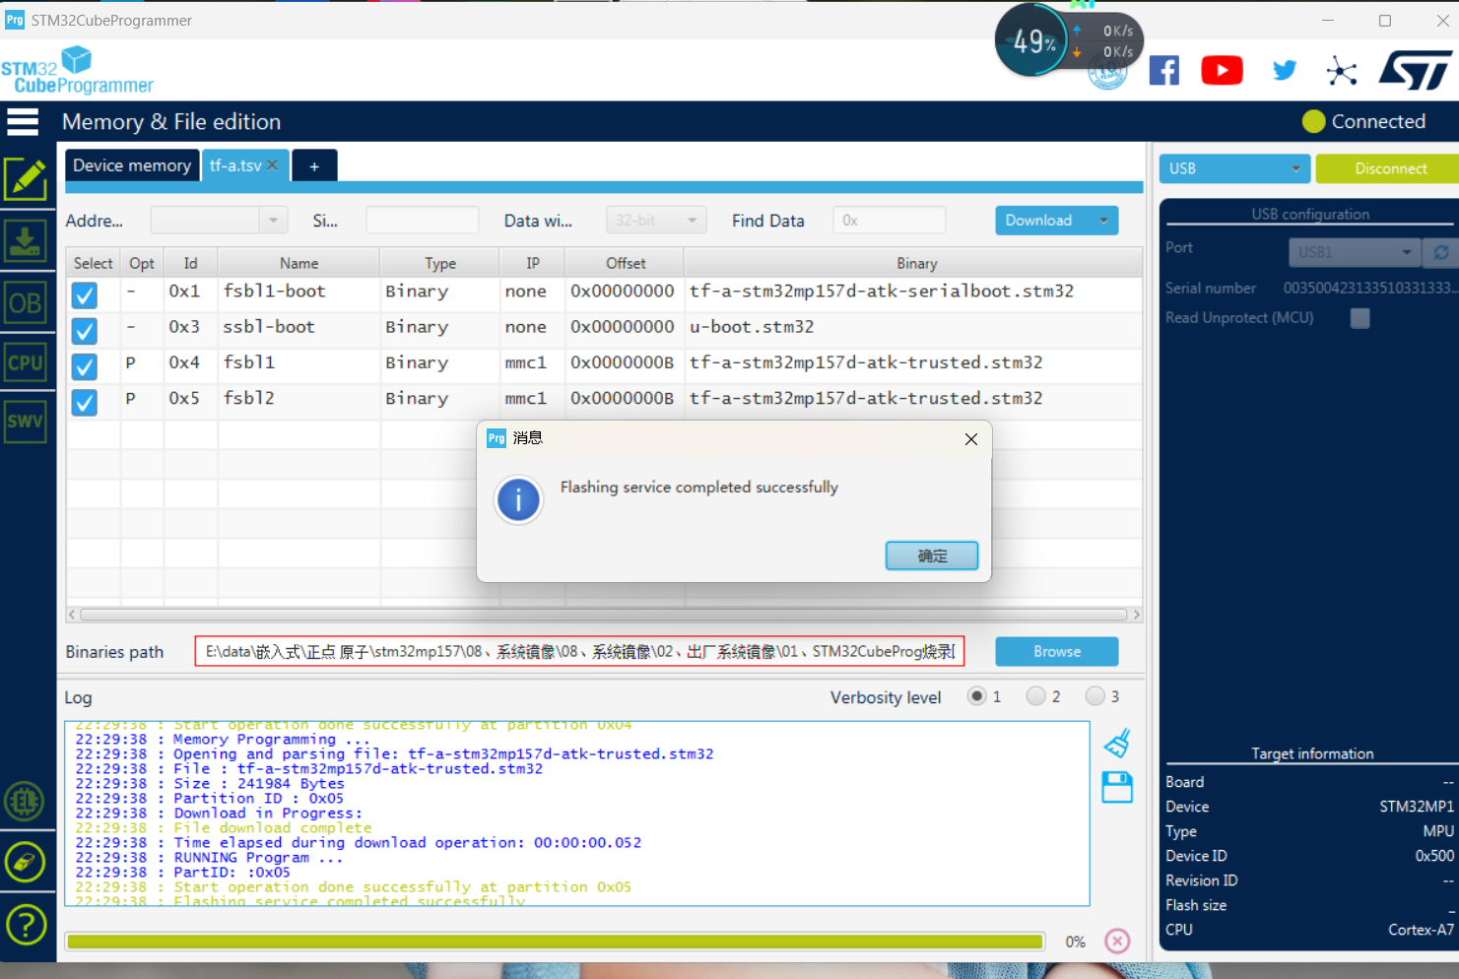
Task: Switch to the Device memory tab
Action: tap(132, 165)
